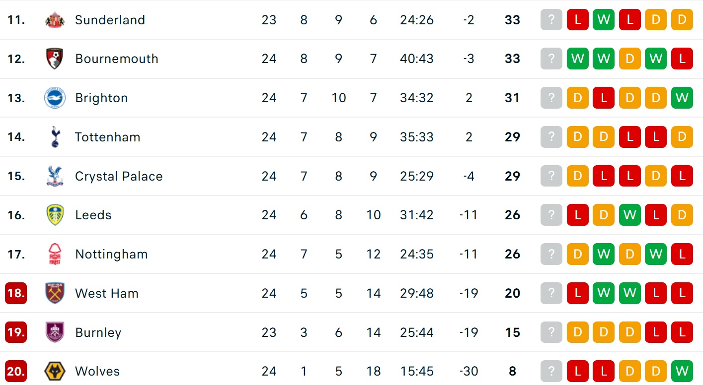Click the red 18th position relegation badge

16,293
